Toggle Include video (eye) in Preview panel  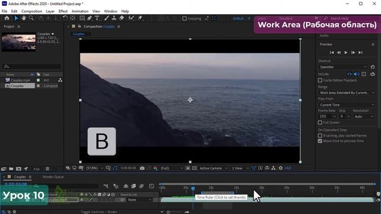point(349,74)
